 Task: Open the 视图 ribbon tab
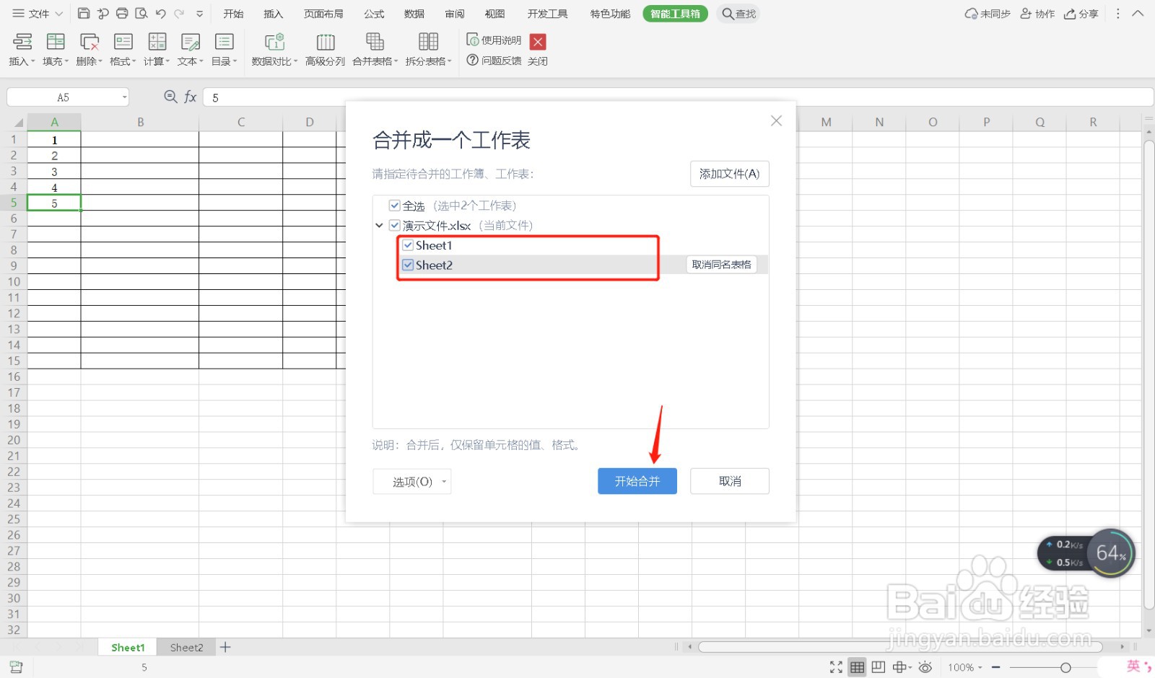[494, 14]
